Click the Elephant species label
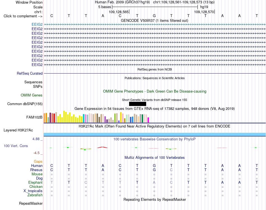The height and width of the screenshot is (210, 266). pyautogui.click(x=35, y=182)
